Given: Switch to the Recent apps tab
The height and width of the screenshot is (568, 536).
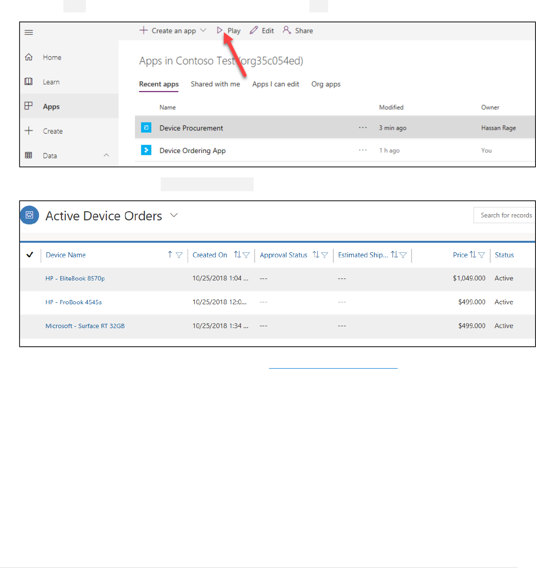Looking at the screenshot, I should pos(159,84).
